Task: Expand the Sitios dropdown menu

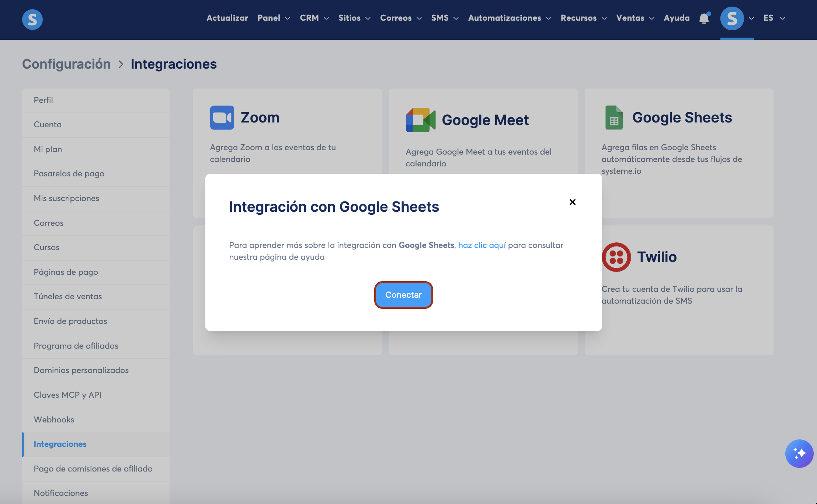Action: [x=354, y=18]
